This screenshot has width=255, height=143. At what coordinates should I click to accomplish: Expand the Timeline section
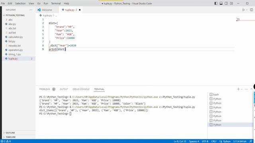pyautogui.click(x=11, y=137)
